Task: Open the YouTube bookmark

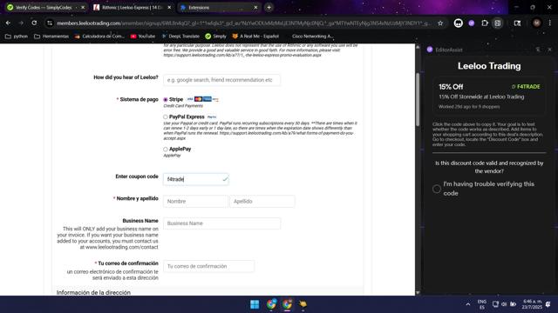Action: click(143, 37)
